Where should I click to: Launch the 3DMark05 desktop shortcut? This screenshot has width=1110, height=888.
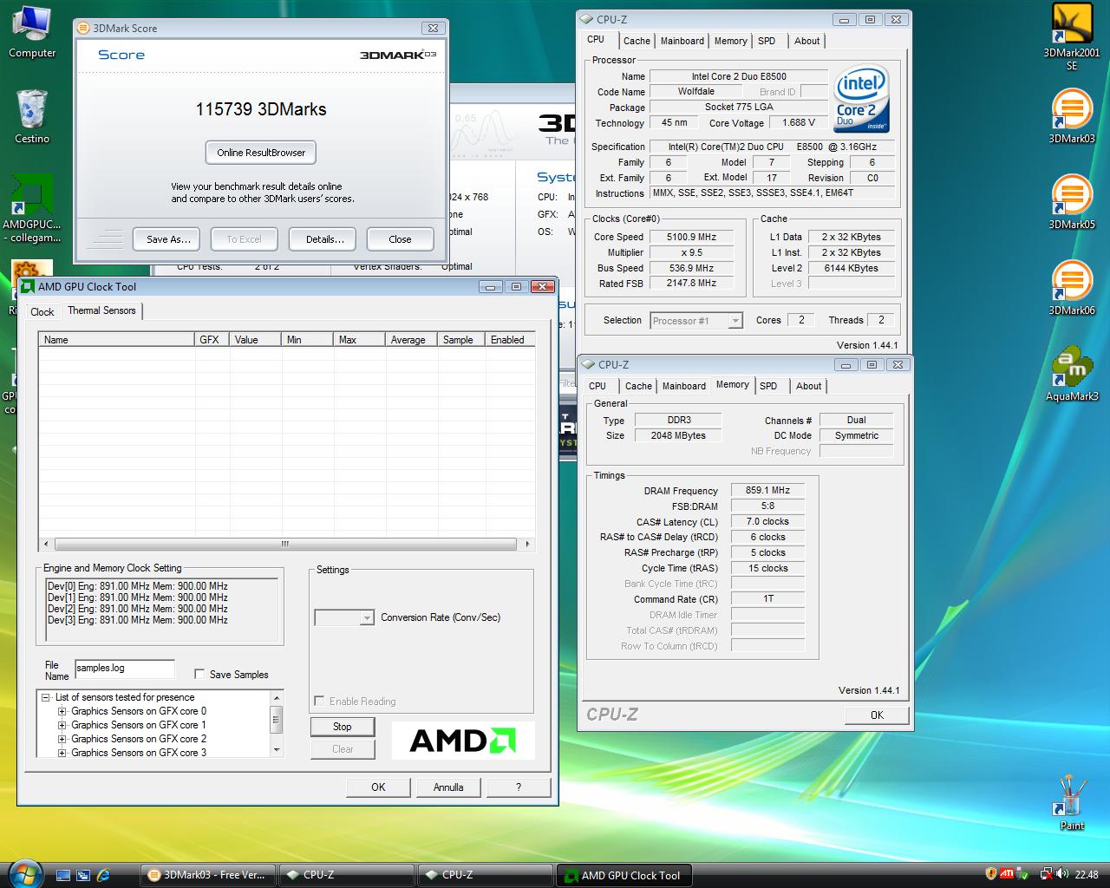(x=1072, y=203)
